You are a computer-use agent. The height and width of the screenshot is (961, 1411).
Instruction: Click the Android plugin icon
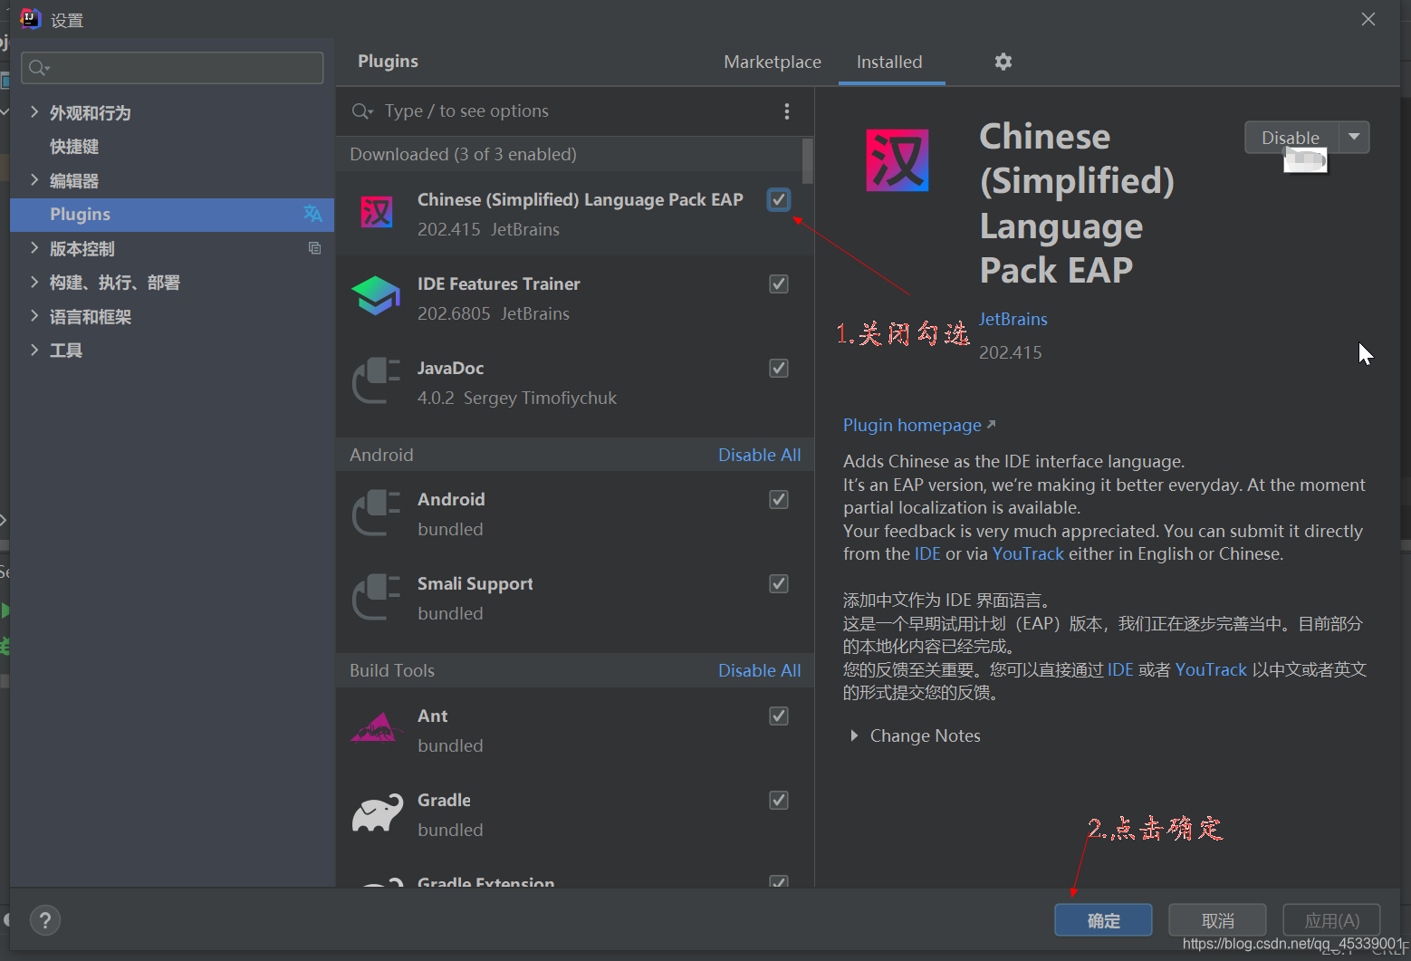pos(376,513)
